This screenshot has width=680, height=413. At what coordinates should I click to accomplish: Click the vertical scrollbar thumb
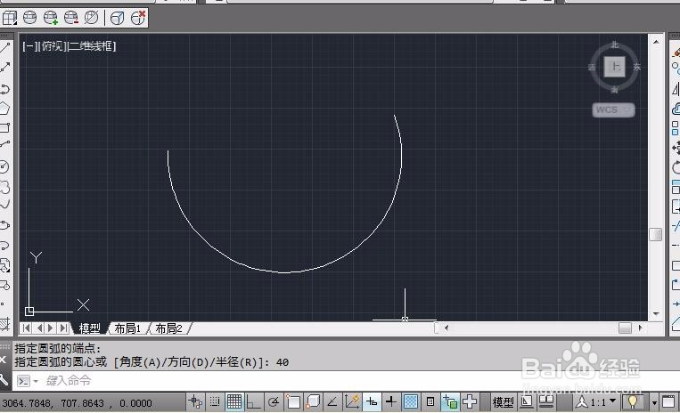coord(655,235)
